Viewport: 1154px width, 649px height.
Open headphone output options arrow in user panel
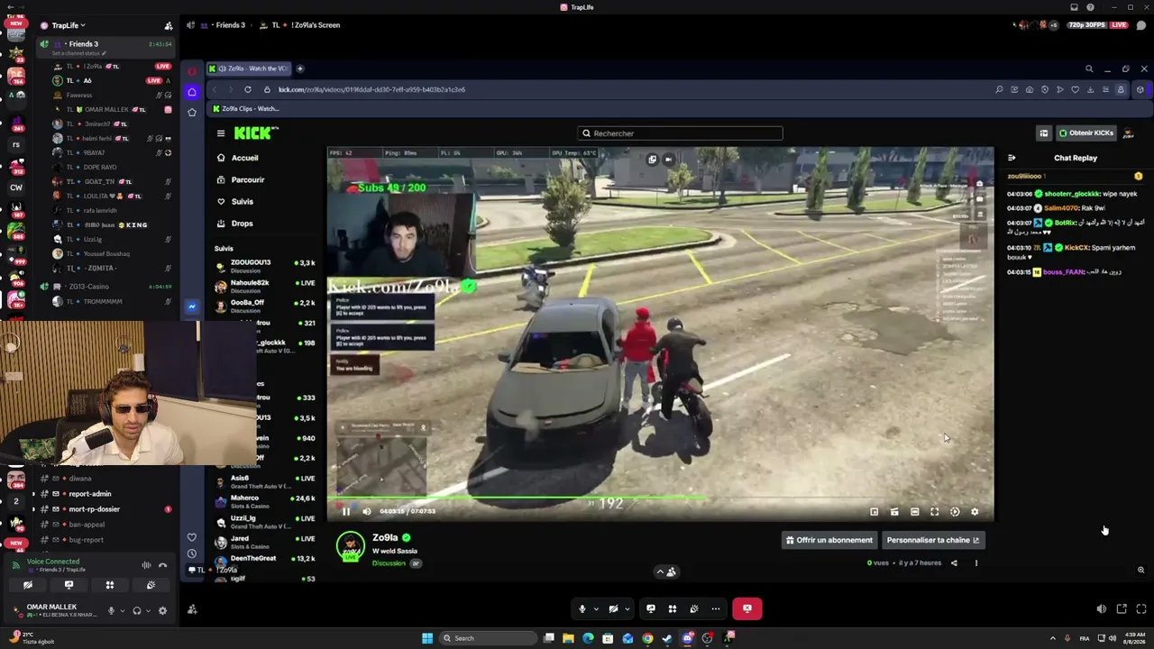tap(148, 610)
